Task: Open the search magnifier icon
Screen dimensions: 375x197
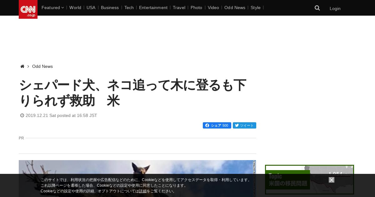Action: [x=317, y=8]
